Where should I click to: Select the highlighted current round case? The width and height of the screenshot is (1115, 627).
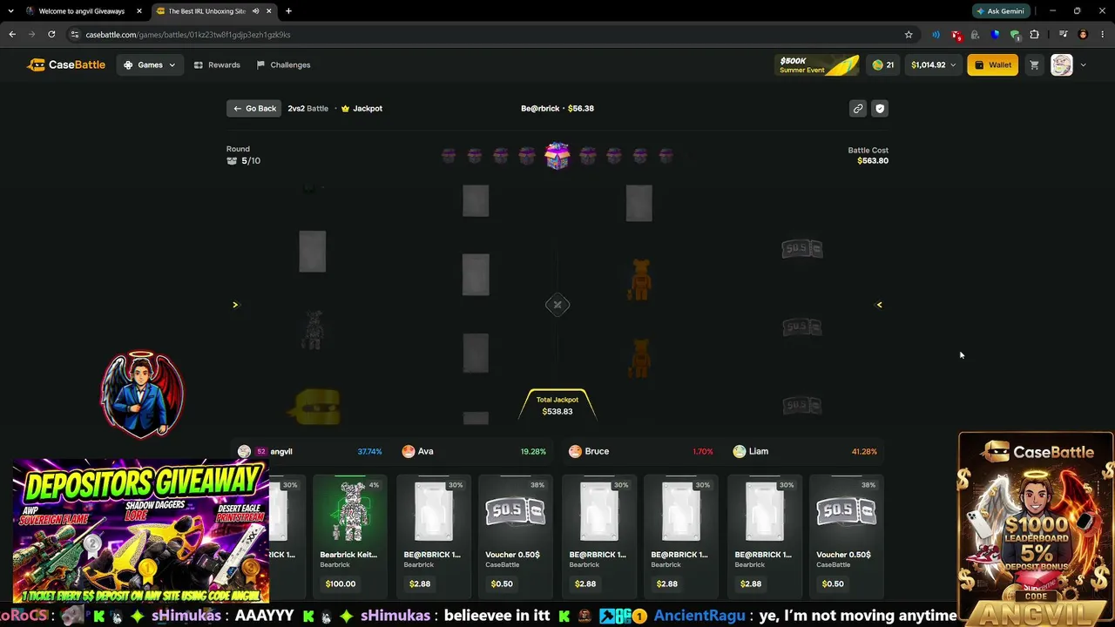(557, 155)
